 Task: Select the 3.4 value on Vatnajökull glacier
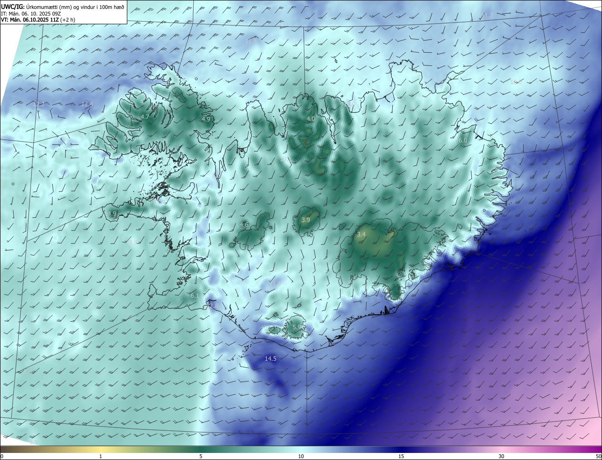(361, 234)
